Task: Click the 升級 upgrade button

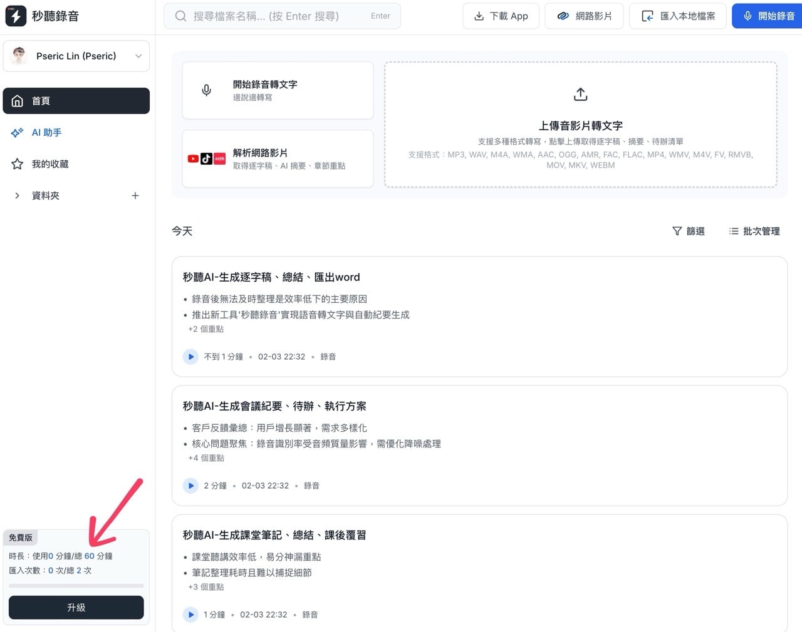Action: [x=76, y=607]
